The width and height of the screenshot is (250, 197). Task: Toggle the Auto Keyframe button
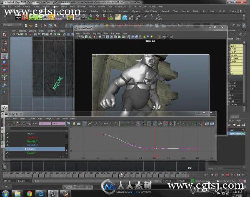tap(240, 181)
